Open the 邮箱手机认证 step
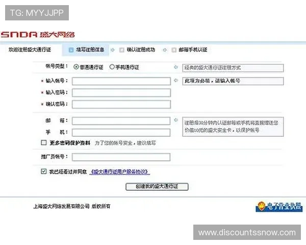The width and height of the screenshot is (306, 245). [193, 50]
